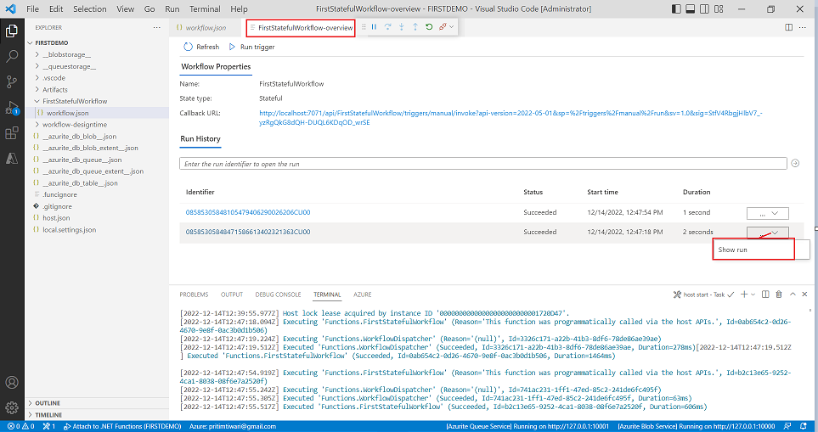Open the Extensions view
The image size is (818, 432).
(x=12, y=133)
